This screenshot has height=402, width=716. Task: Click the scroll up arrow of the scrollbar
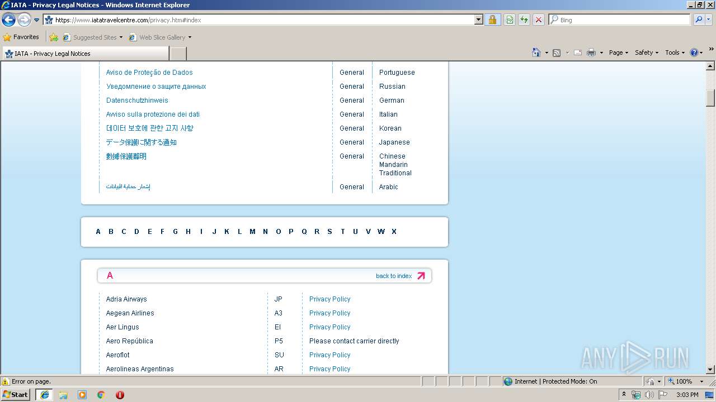[710, 66]
